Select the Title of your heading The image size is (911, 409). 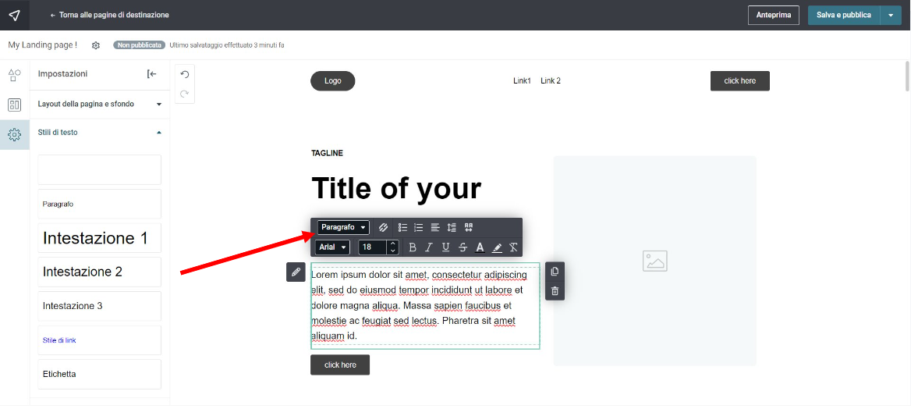pyautogui.click(x=396, y=189)
